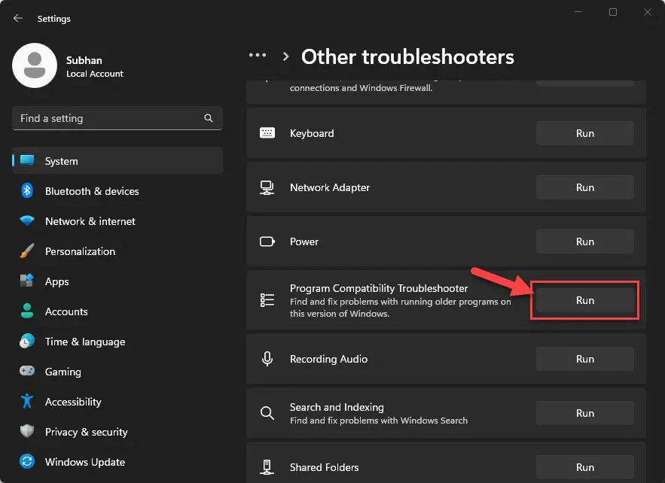Click the Keyboard troubleshooter icon
This screenshot has width=665, height=483.
click(x=267, y=133)
